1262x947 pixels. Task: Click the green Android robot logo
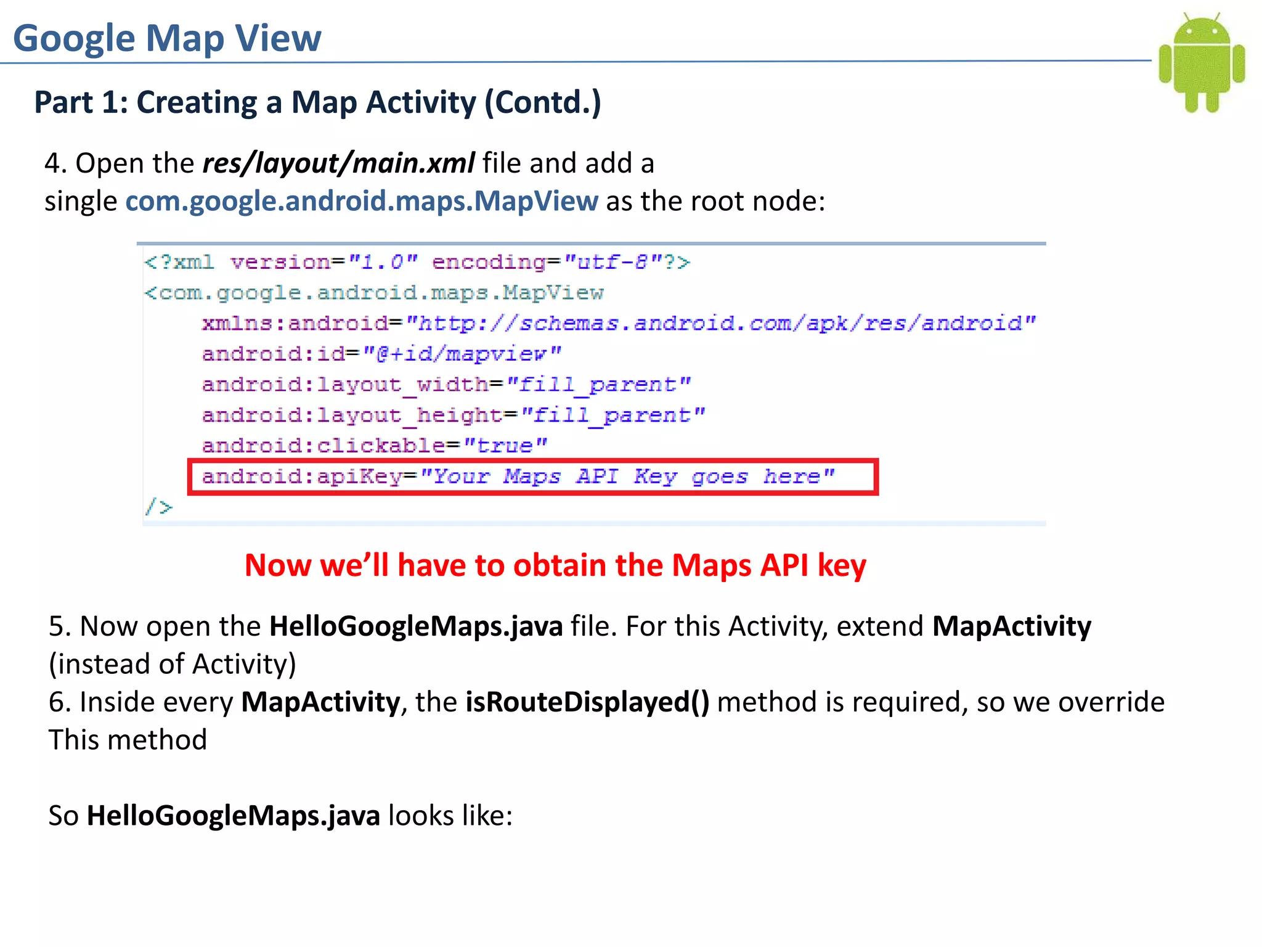[1201, 62]
